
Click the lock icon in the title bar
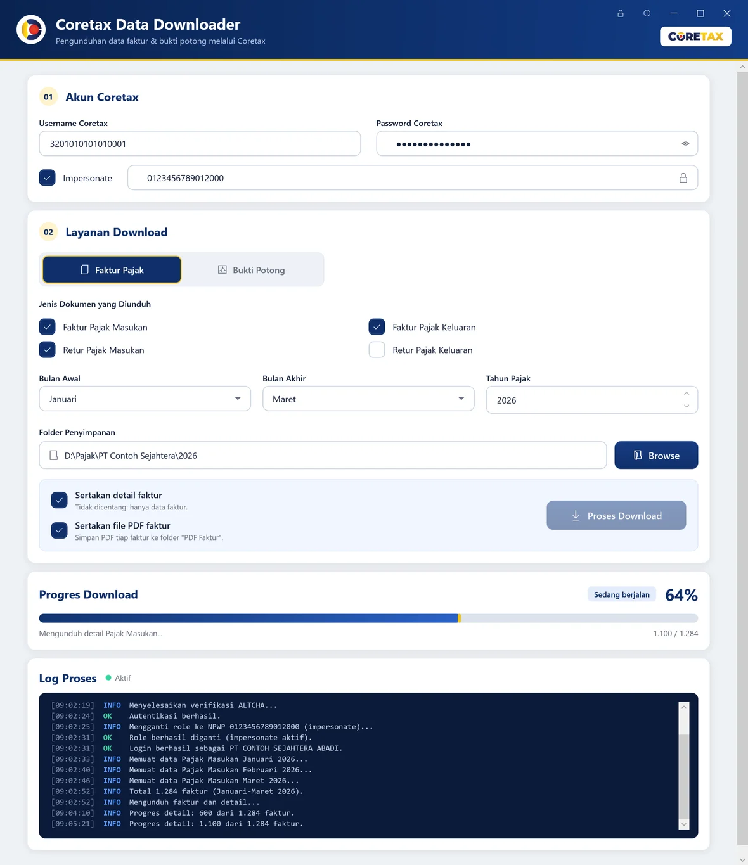(621, 13)
